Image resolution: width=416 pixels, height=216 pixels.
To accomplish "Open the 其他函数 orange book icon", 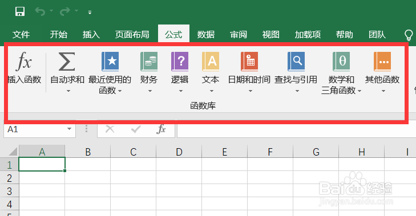I will [382, 62].
